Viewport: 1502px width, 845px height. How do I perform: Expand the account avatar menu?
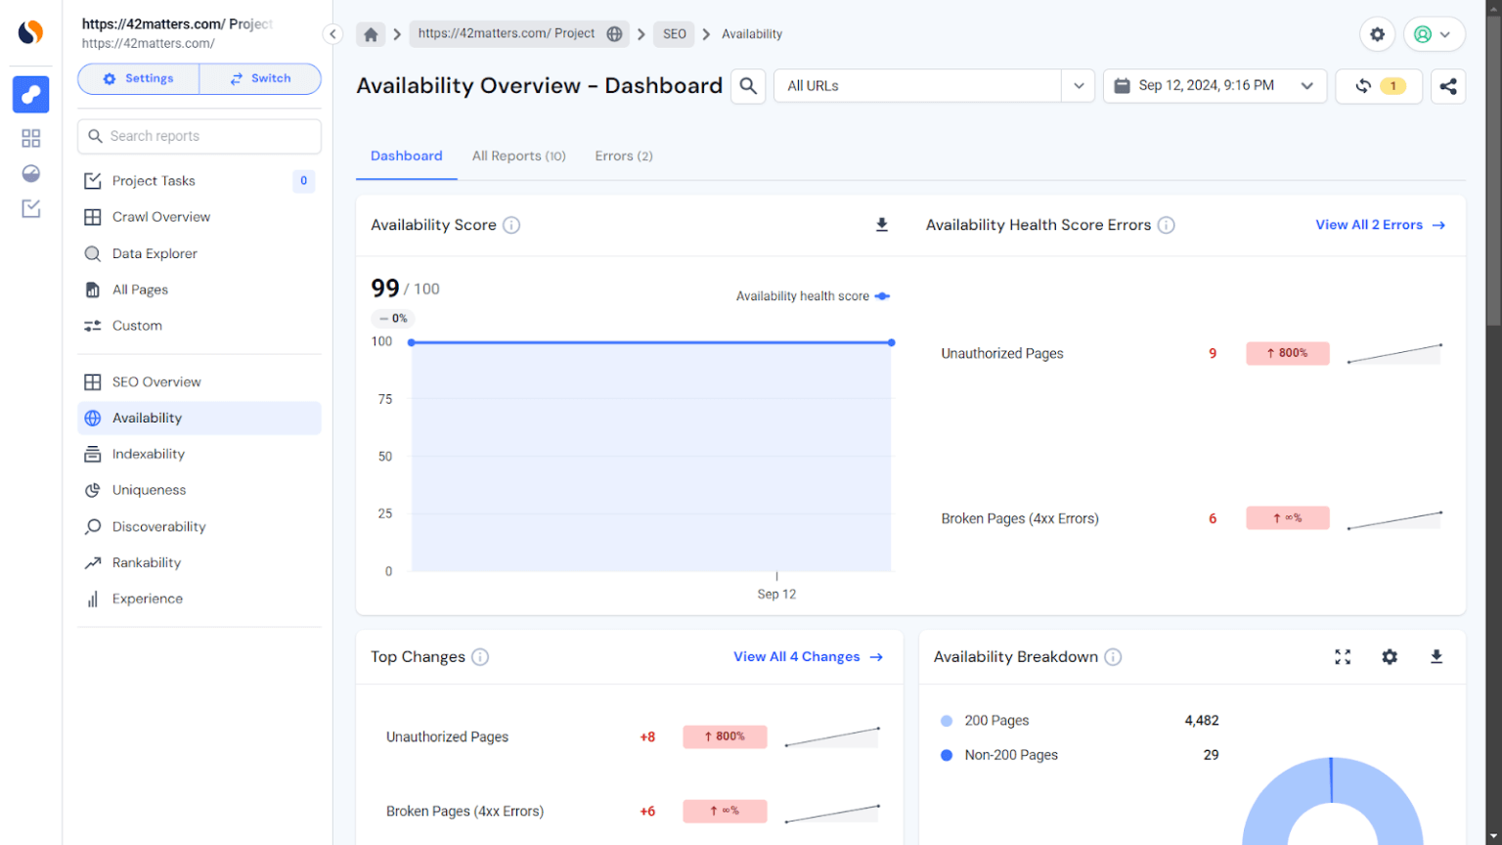1434,33
